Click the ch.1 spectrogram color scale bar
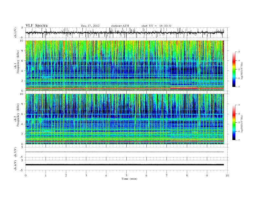256x197 pixels. [234, 69]
